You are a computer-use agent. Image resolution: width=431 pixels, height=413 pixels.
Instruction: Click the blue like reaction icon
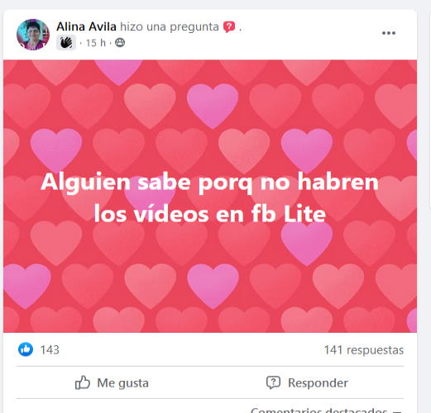26,349
